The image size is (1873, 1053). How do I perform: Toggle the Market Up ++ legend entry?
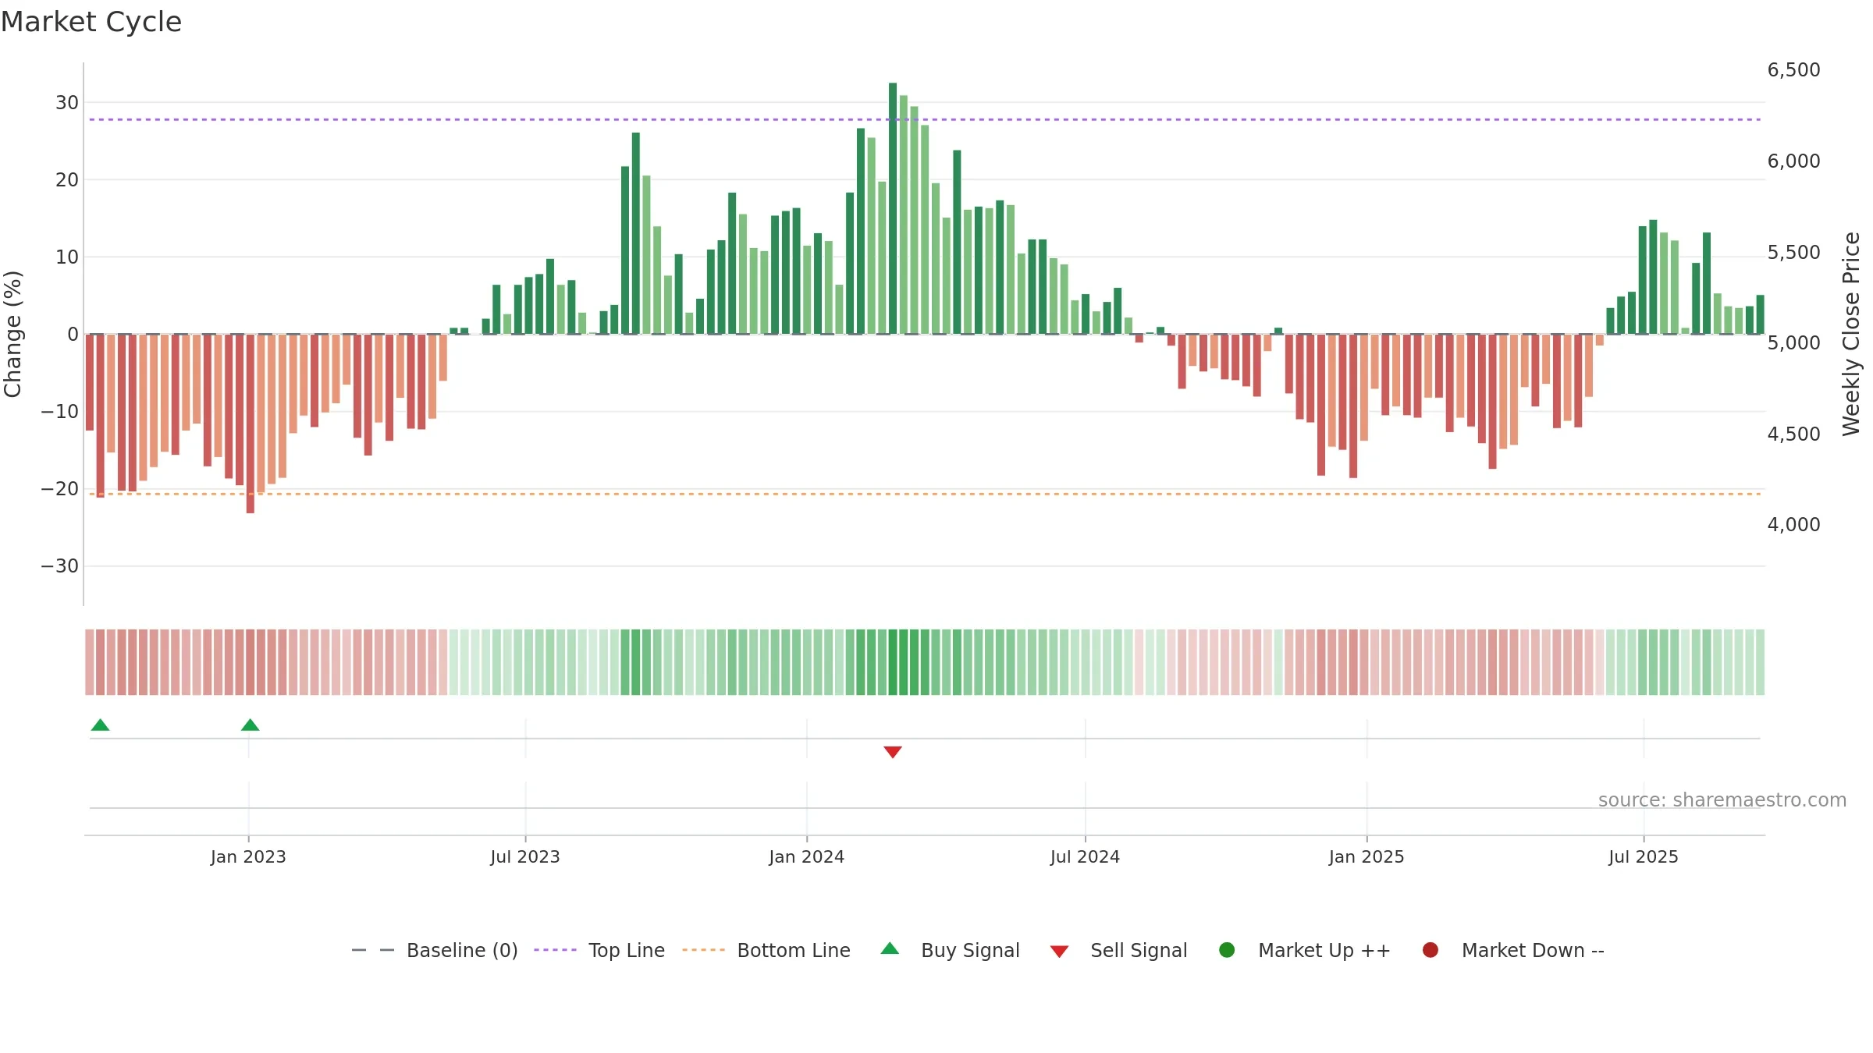[x=1305, y=950]
